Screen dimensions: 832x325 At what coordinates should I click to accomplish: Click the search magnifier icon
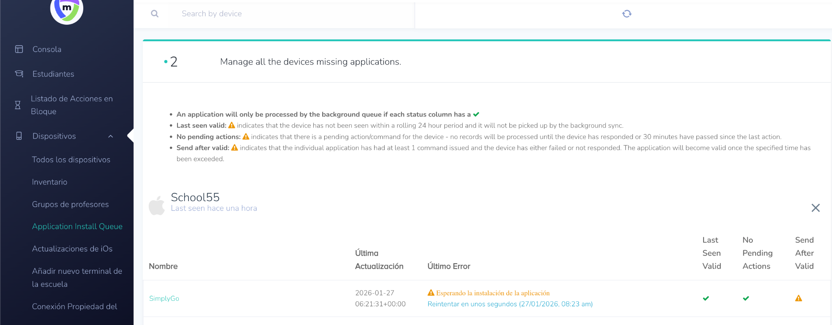(155, 14)
